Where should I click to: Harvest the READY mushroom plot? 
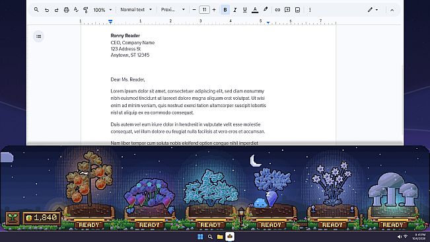(x=393, y=225)
